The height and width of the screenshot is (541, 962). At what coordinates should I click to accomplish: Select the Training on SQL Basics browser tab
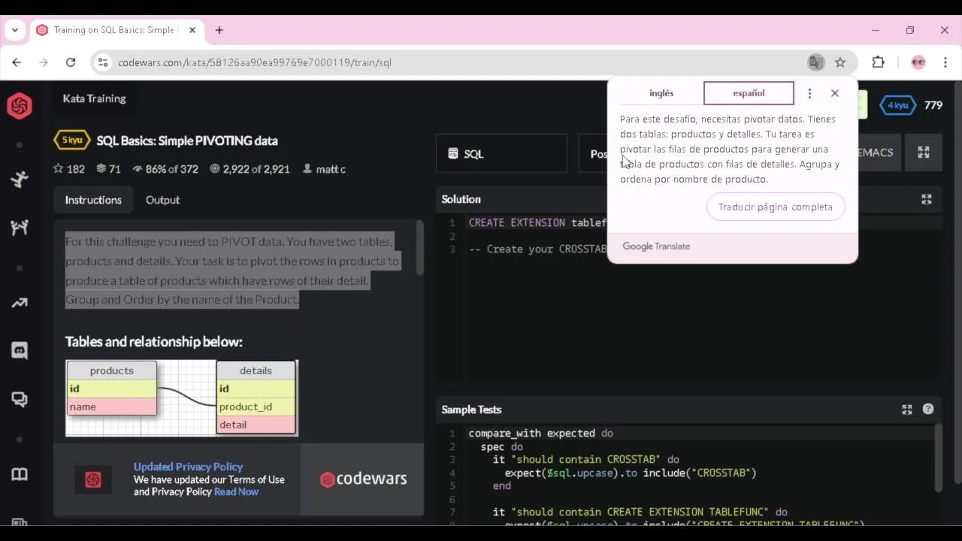click(116, 30)
